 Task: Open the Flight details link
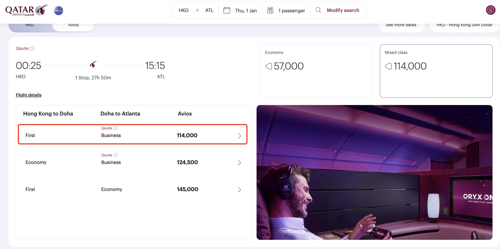(x=29, y=95)
